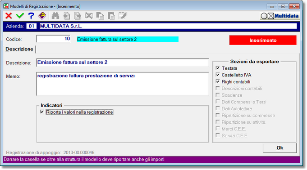307x170 pixels.
Task: Click into the Memo text area
Action: click(122, 84)
